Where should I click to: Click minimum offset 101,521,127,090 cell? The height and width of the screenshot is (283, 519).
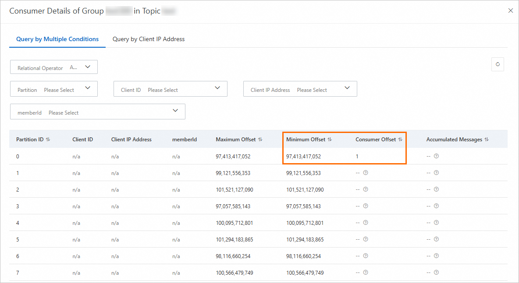click(305, 190)
